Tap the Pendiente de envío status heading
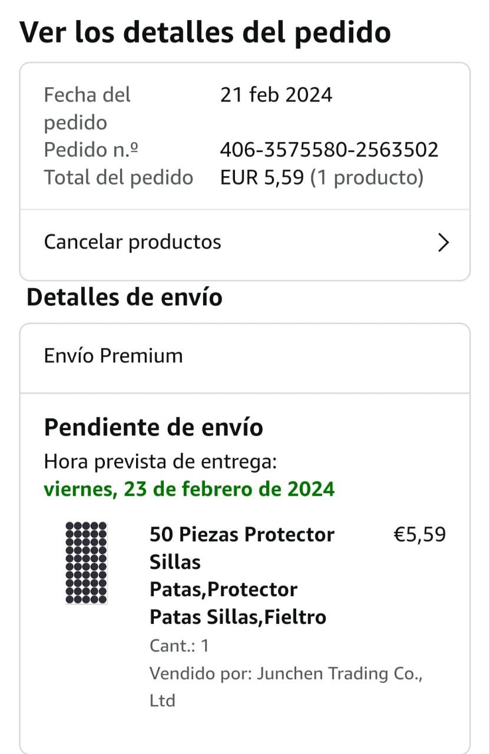Viewport: 490px width, 754px height. tap(153, 427)
